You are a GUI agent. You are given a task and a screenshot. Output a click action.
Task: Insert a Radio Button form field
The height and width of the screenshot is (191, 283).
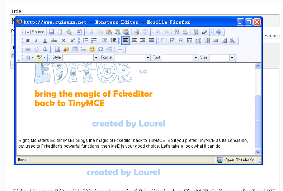point(181,40)
